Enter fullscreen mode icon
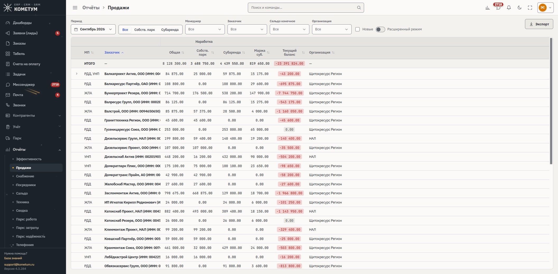The image size is (558, 274). click(x=530, y=8)
